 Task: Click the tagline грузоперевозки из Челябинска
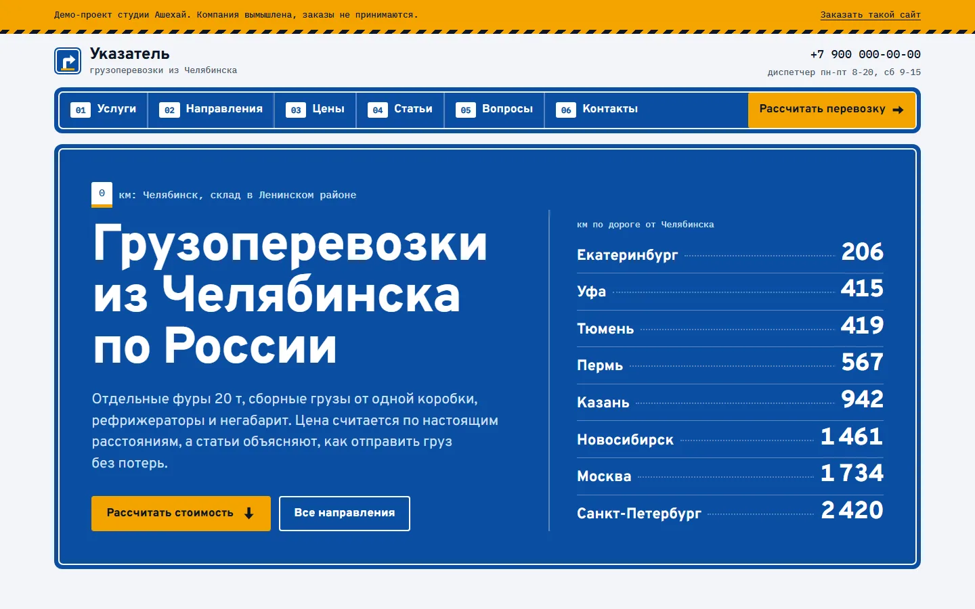(x=163, y=70)
